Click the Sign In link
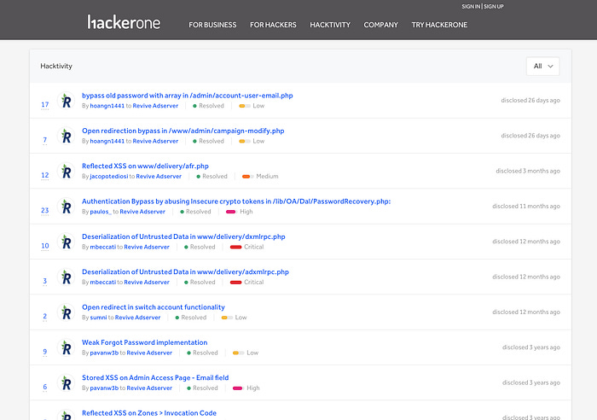Image resolution: width=597 pixels, height=420 pixels. pyautogui.click(x=471, y=7)
